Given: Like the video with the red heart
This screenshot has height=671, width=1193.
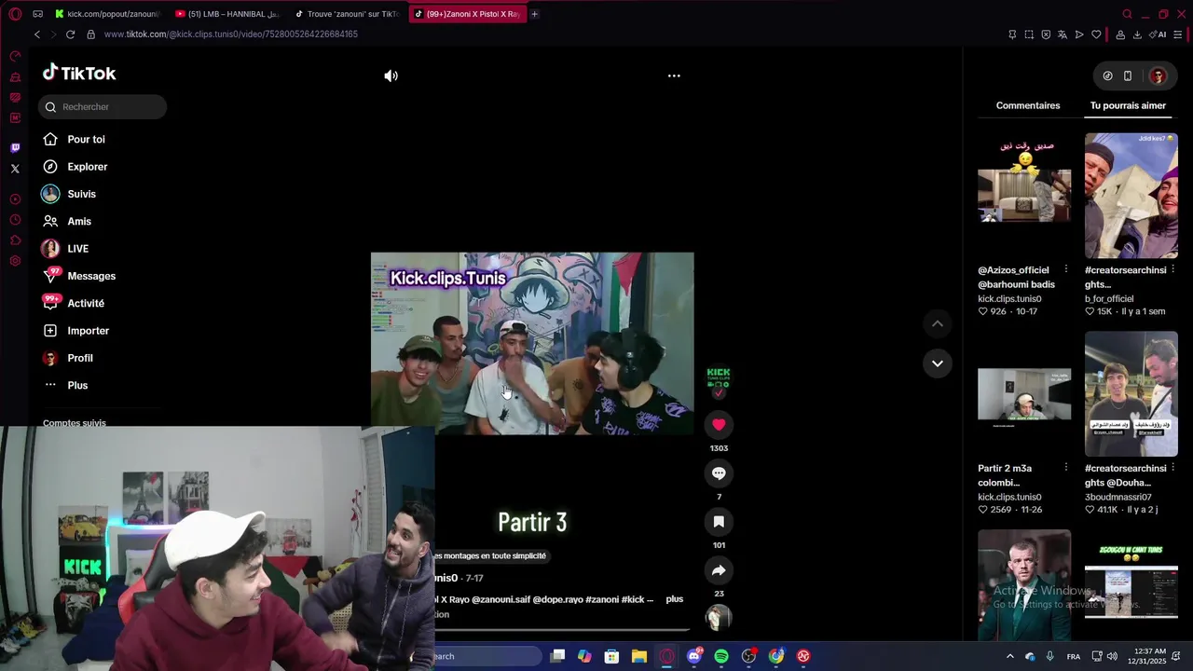Looking at the screenshot, I should (x=719, y=425).
